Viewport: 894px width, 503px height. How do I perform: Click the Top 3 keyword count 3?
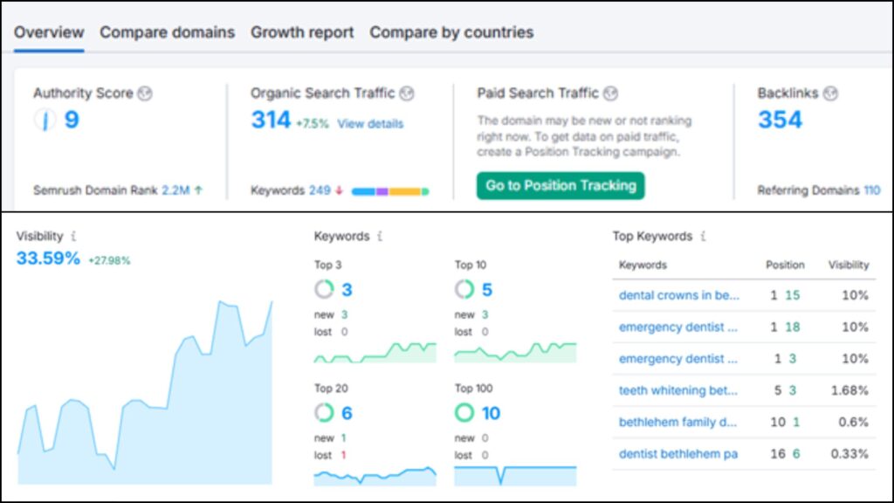coord(347,290)
